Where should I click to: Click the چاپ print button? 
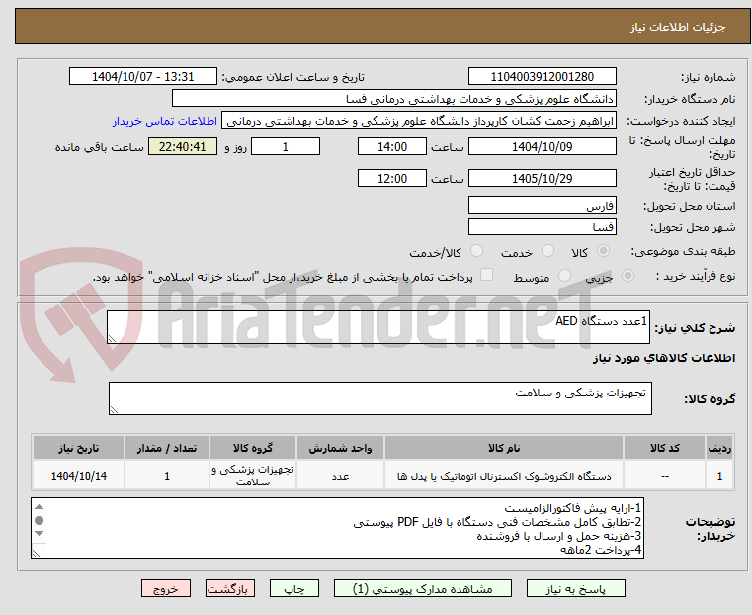click(x=294, y=589)
